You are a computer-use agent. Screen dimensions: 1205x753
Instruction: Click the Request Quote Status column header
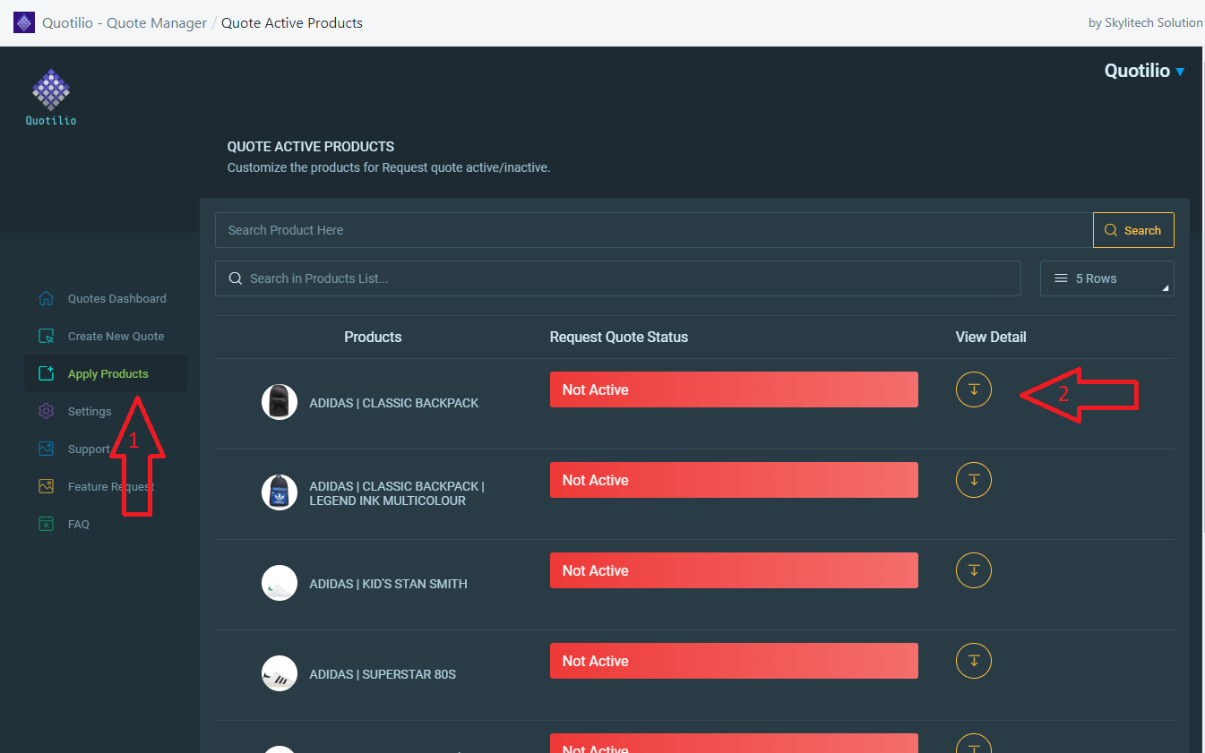619,338
